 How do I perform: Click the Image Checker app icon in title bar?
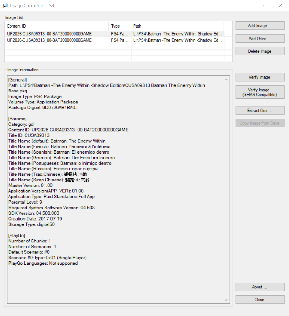coord(5,5)
